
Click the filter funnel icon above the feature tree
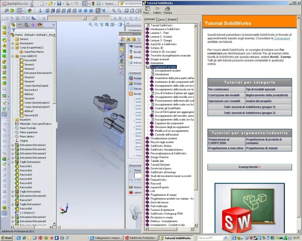pyautogui.click(x=14, y=30)
